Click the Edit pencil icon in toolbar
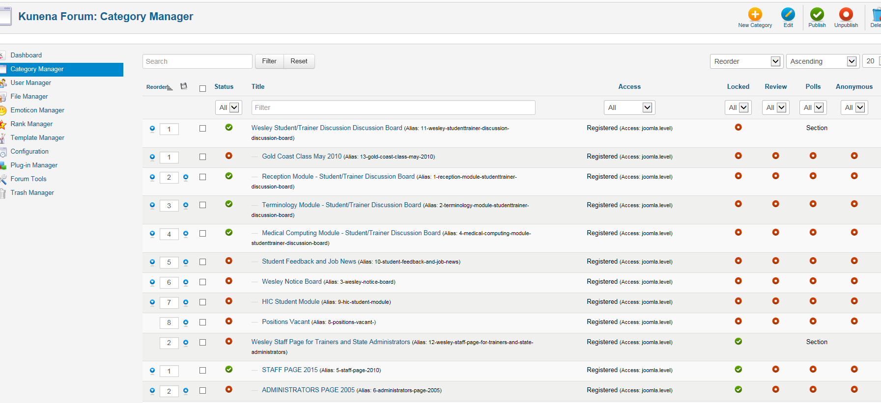The width and height of the screenshot is (881, 403). pyautogui.click(x=788, y=15)
